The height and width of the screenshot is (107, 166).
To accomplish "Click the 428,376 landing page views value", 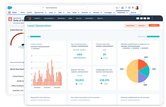I will (104, 80).
